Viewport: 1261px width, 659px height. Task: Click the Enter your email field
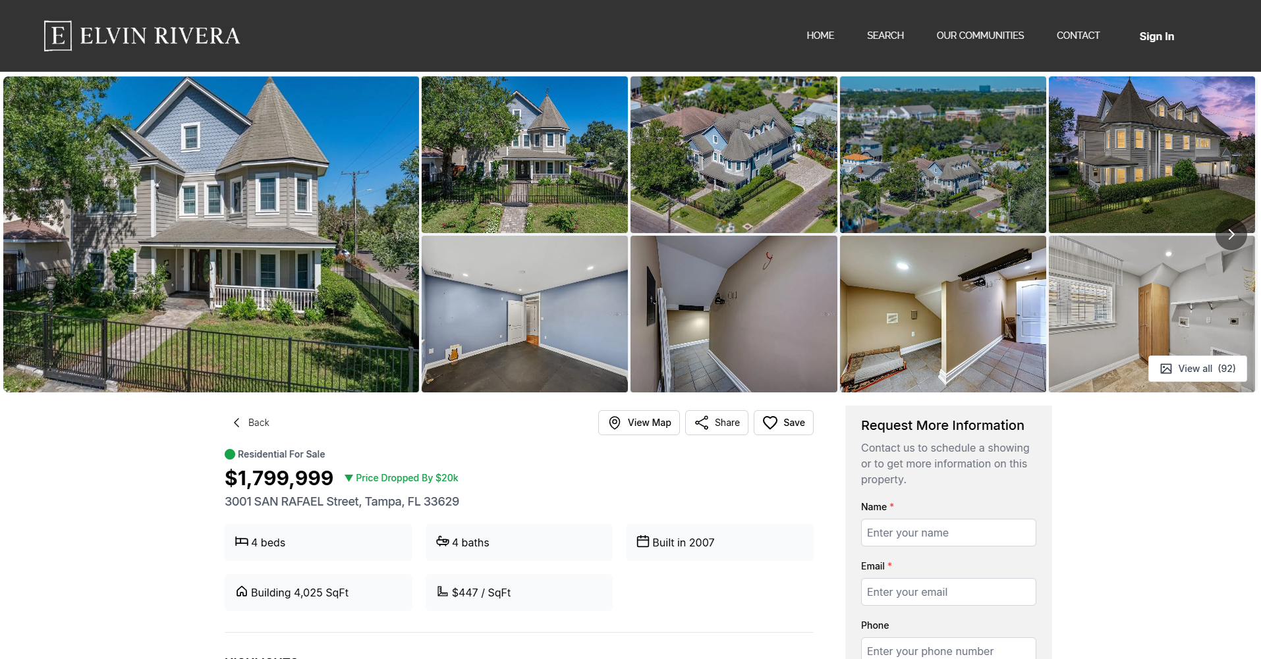pos(947,591)
